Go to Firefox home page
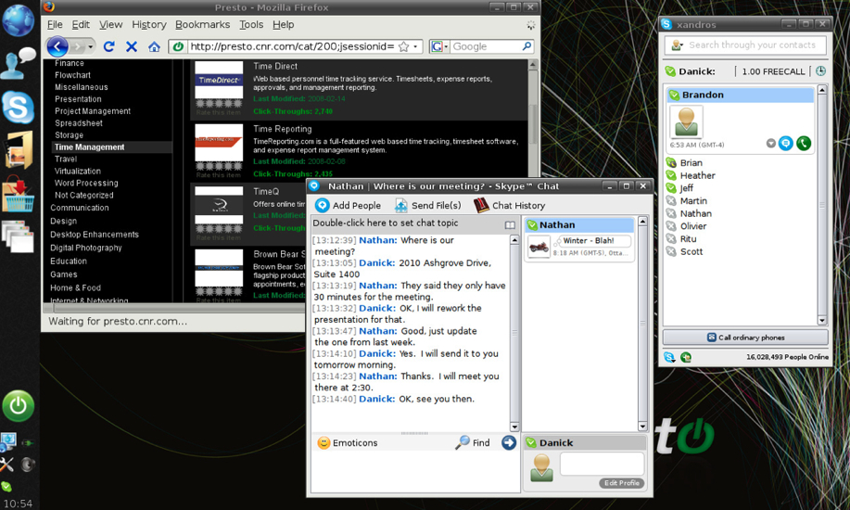This screenshot has height=510, width=850. (x=154, y=47)
